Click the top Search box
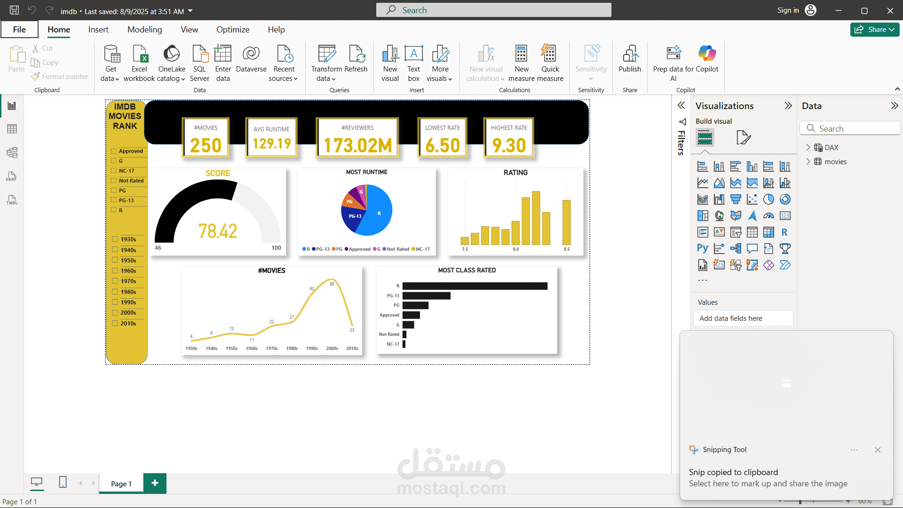Viewport: 903px width, 508px height. pos(493,10)
